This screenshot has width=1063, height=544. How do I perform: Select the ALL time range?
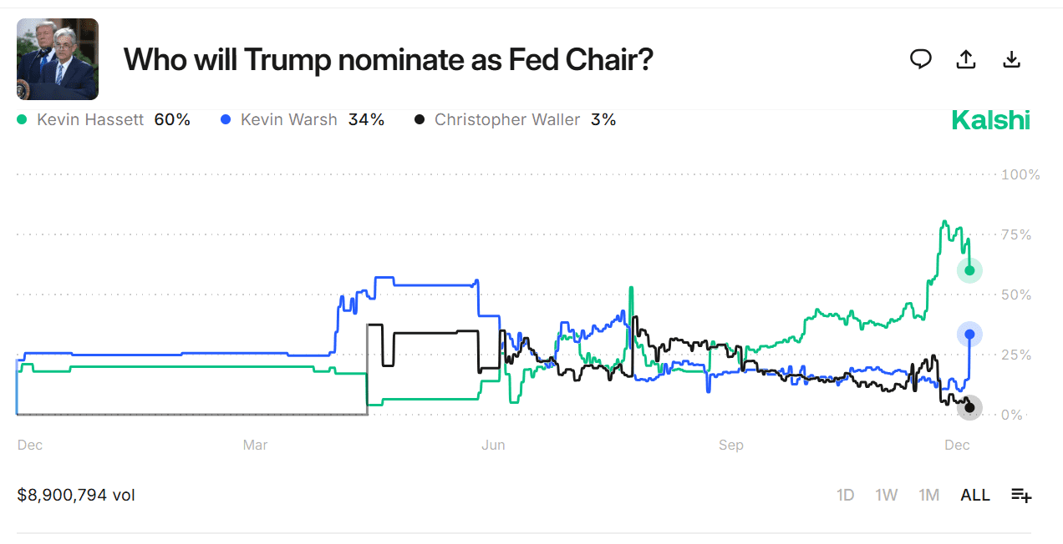(975, 495)
